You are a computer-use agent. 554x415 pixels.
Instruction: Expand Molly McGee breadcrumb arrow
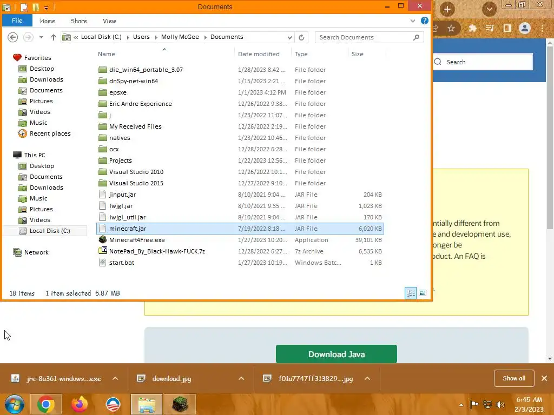coord(205,37)
